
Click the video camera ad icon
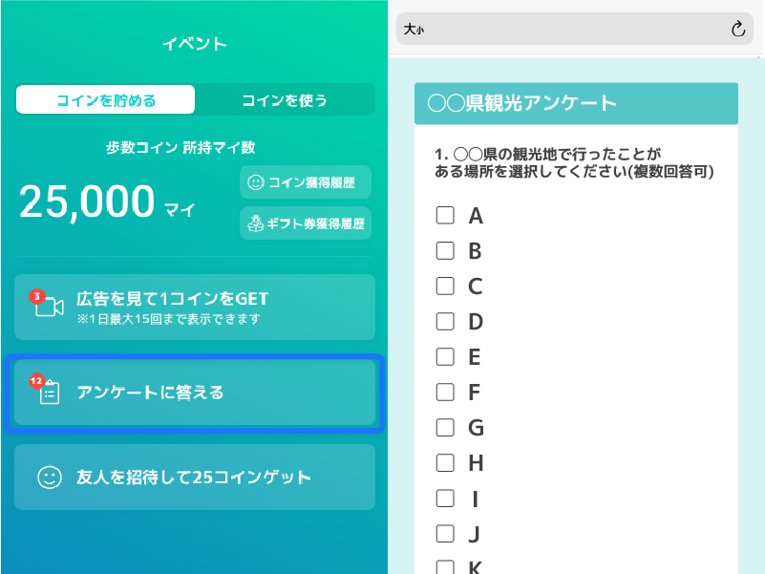click(50, 307)
